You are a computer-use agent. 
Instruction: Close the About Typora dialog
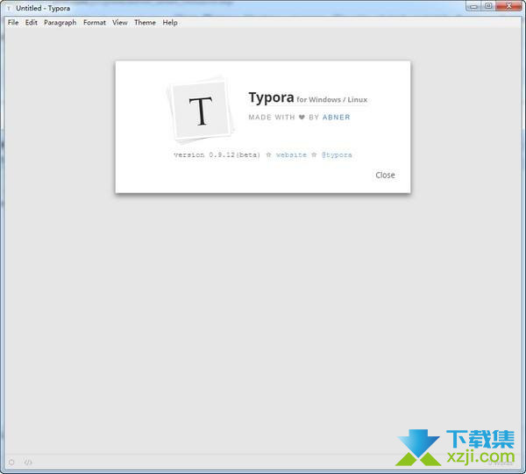pos(385,175)
